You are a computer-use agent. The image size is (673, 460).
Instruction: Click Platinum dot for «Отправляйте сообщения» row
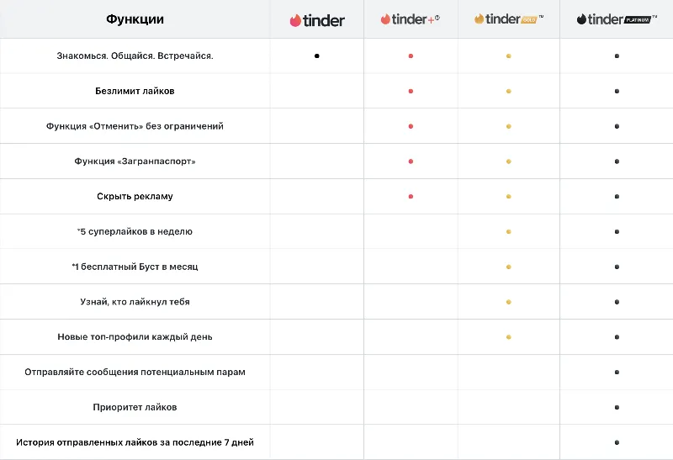point(617,372)
